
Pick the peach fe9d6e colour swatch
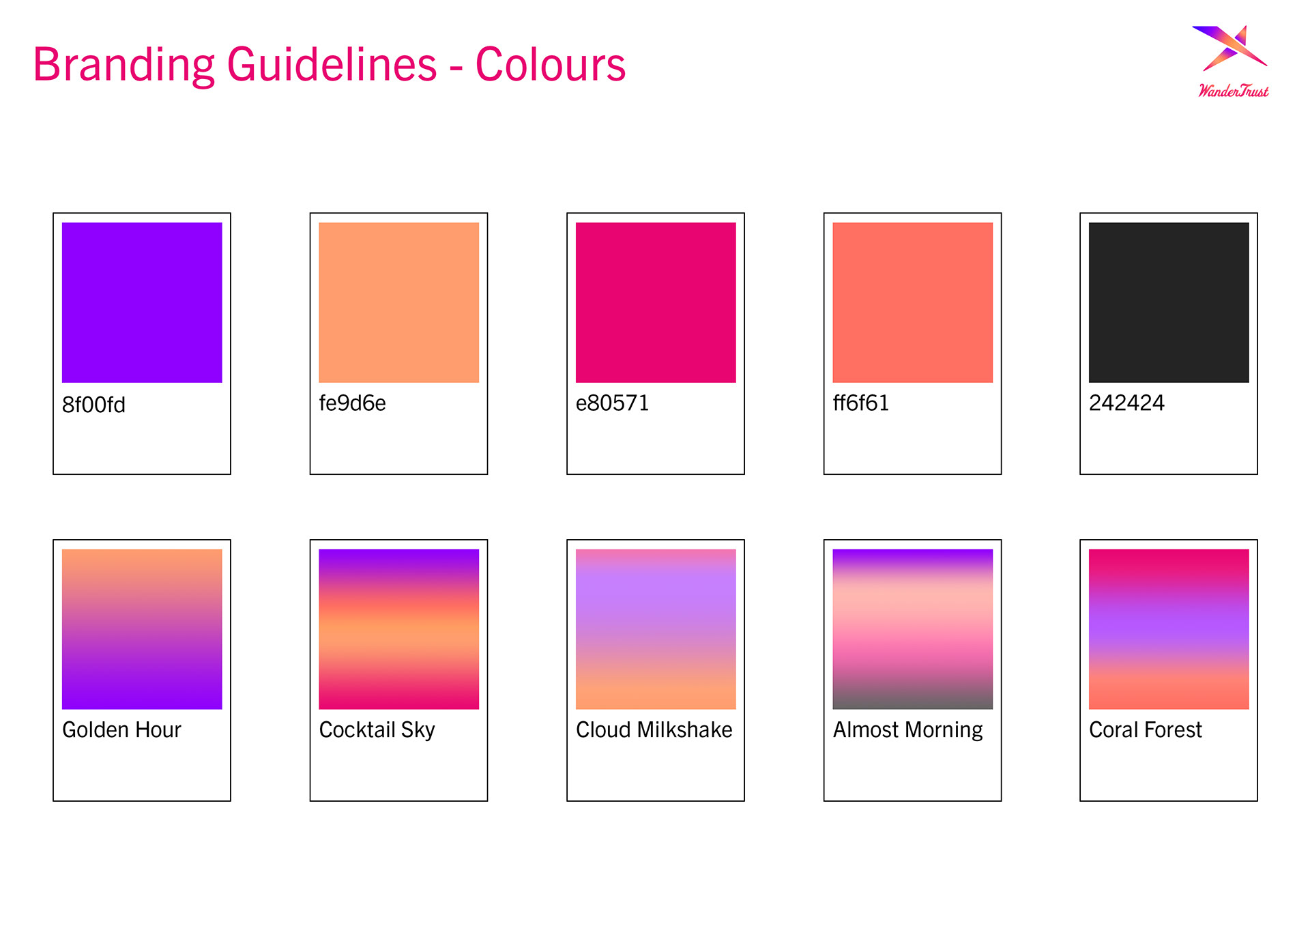[x=398, y=302]
